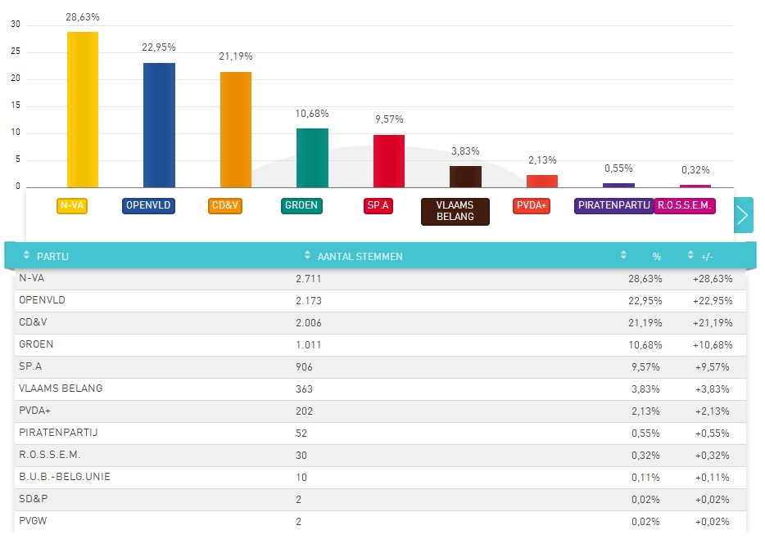The height and width of the screenshot is (548, 765).
Task: Click the 21,19% label above CD&V bar
Action: click(x=236, y=56)
